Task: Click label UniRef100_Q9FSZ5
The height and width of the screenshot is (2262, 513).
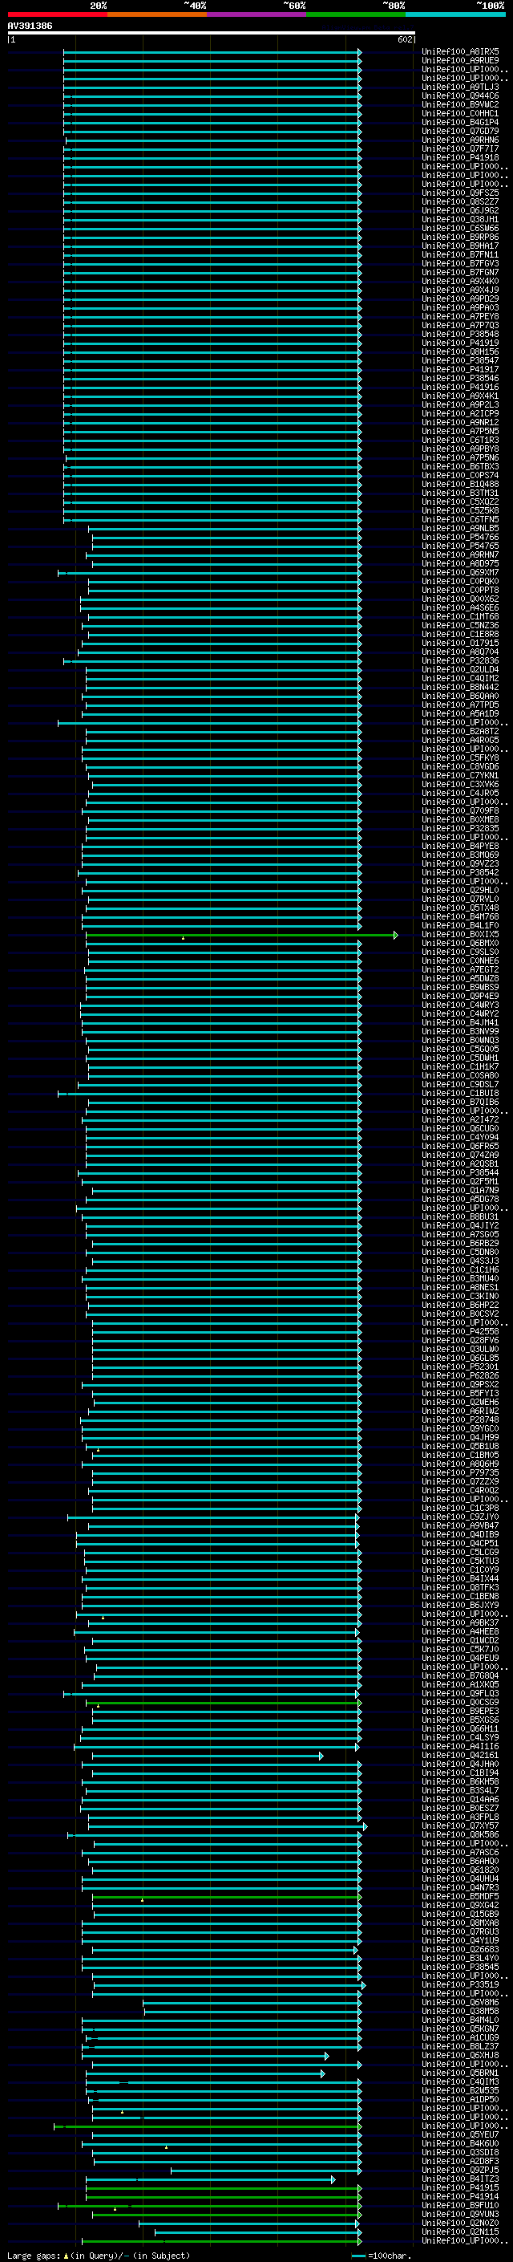Action: click(x=460, y=193)
